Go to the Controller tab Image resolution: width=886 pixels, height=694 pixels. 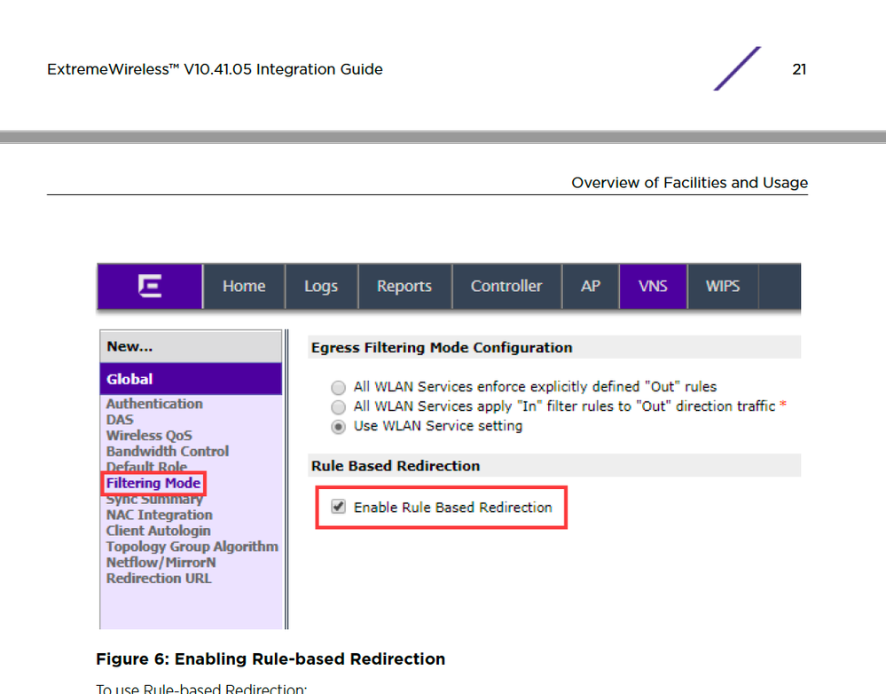(x=506, y=286)
